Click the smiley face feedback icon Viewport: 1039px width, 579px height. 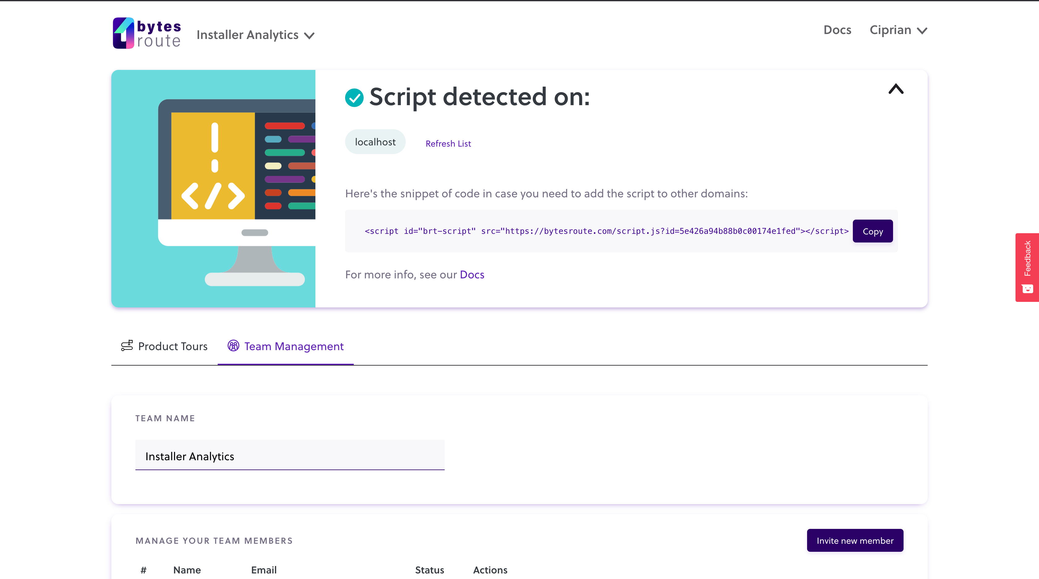click(1027, 289)
